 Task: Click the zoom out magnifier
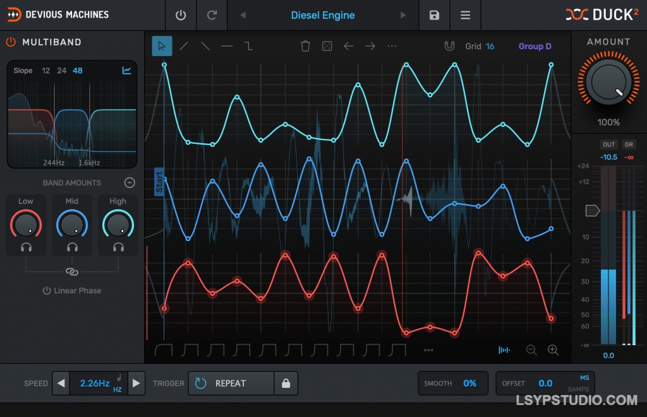point(531,350)
